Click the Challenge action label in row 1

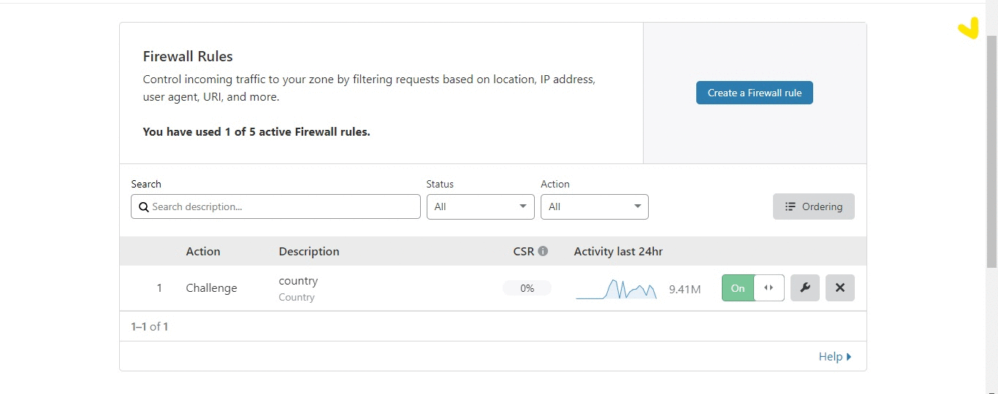[x=211, y=288]
